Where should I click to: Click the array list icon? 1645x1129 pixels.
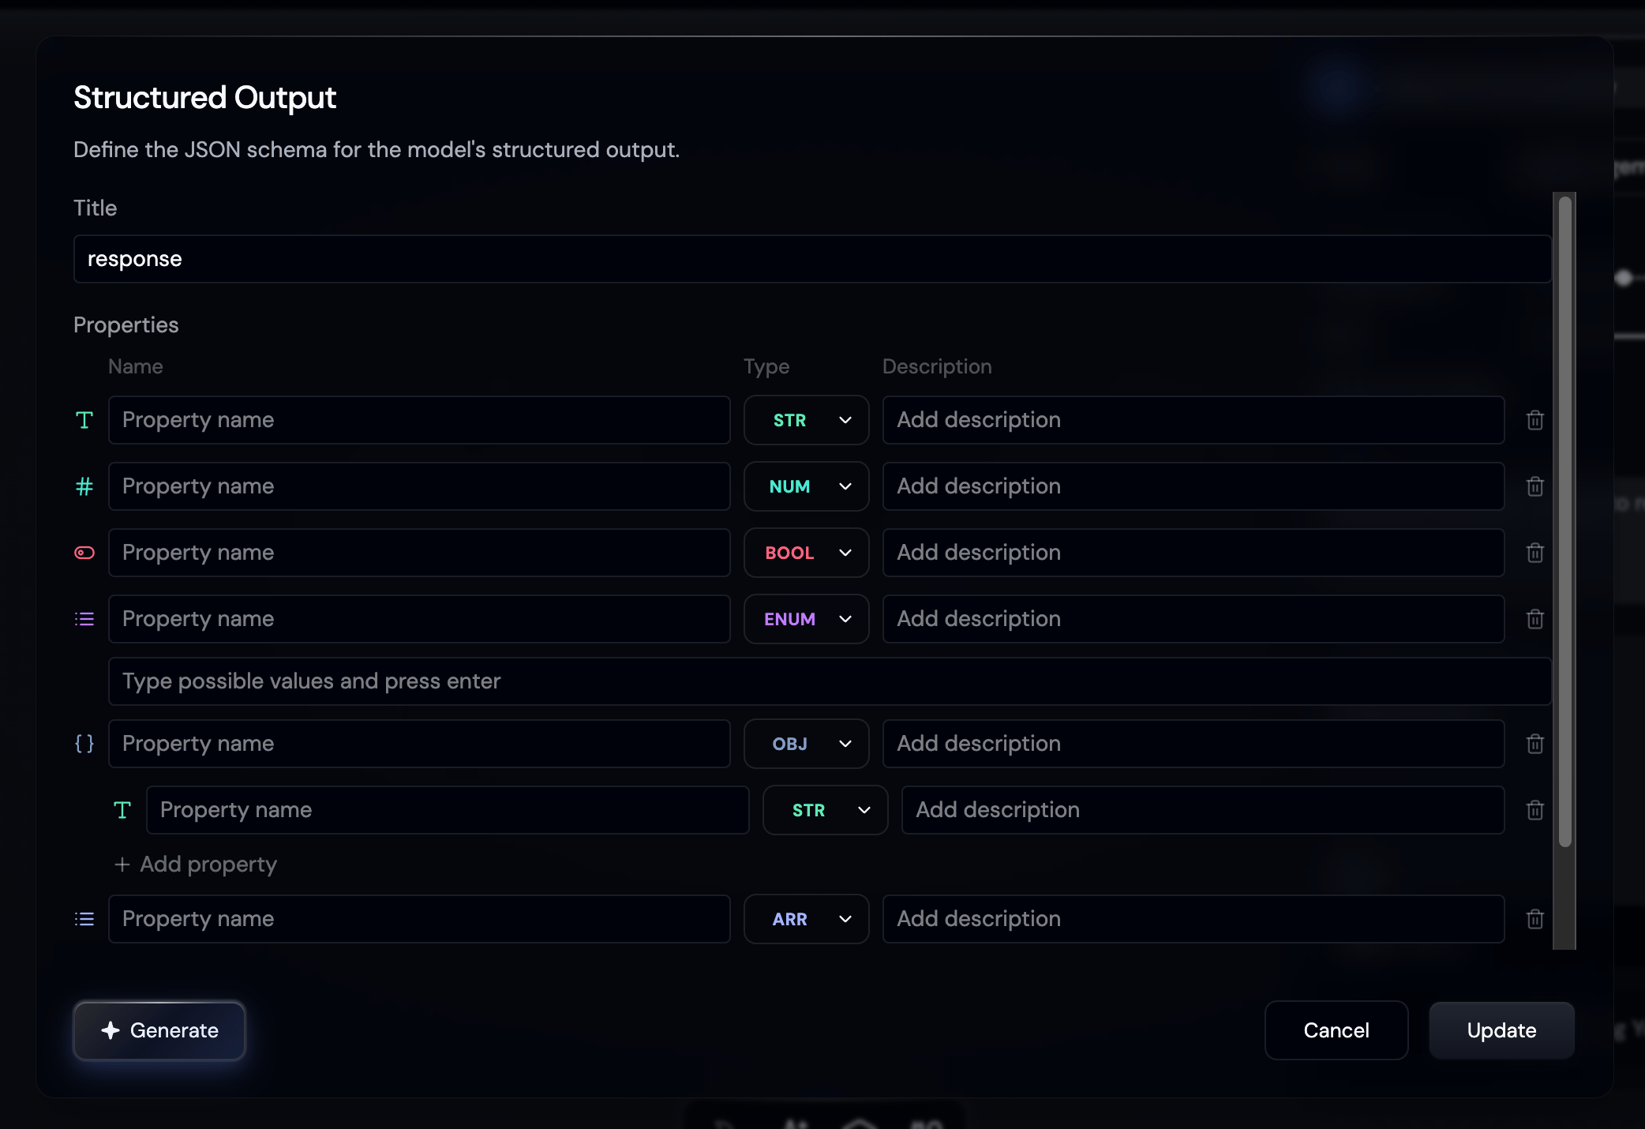[84, 919]
